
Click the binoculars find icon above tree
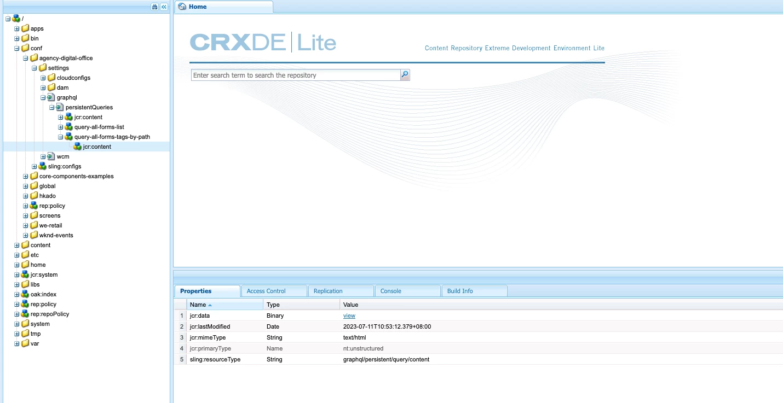click(155, 7)
